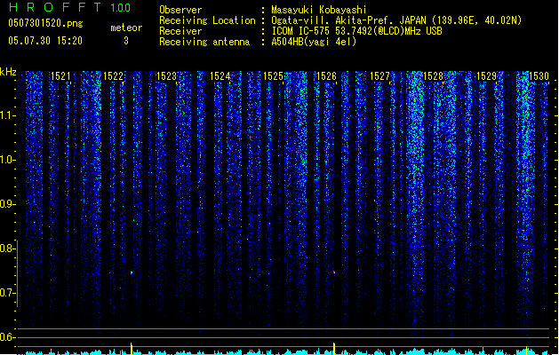
Task: Click the 1525 time marker
Action: [x=273, y=76]
